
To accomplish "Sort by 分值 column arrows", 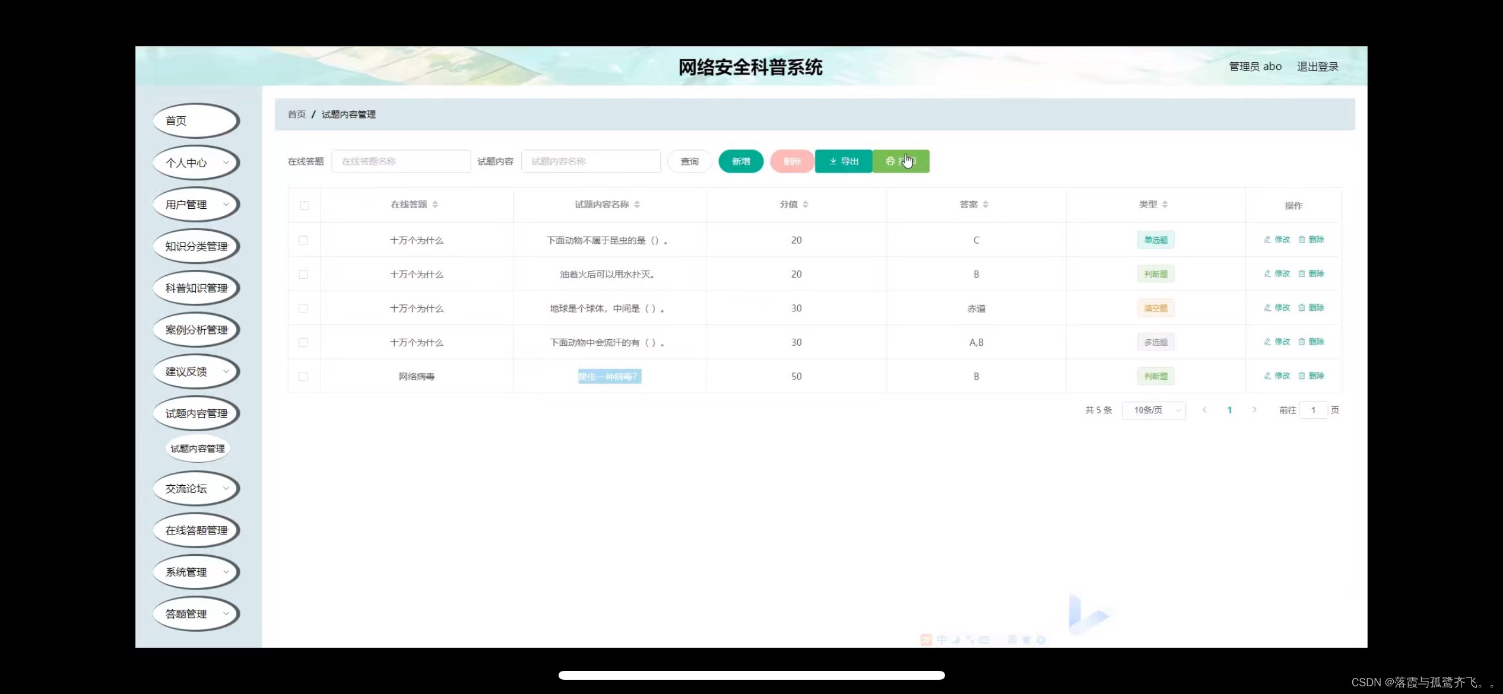I will [x=806, y=205].
